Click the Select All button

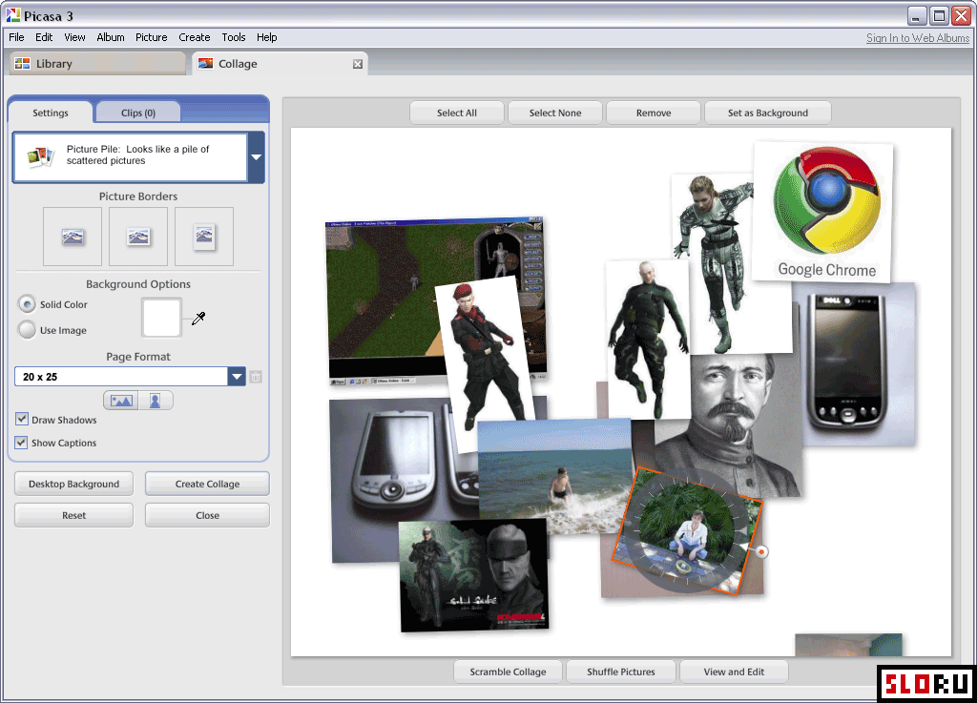pyautogui.click(x=457, y=113)
